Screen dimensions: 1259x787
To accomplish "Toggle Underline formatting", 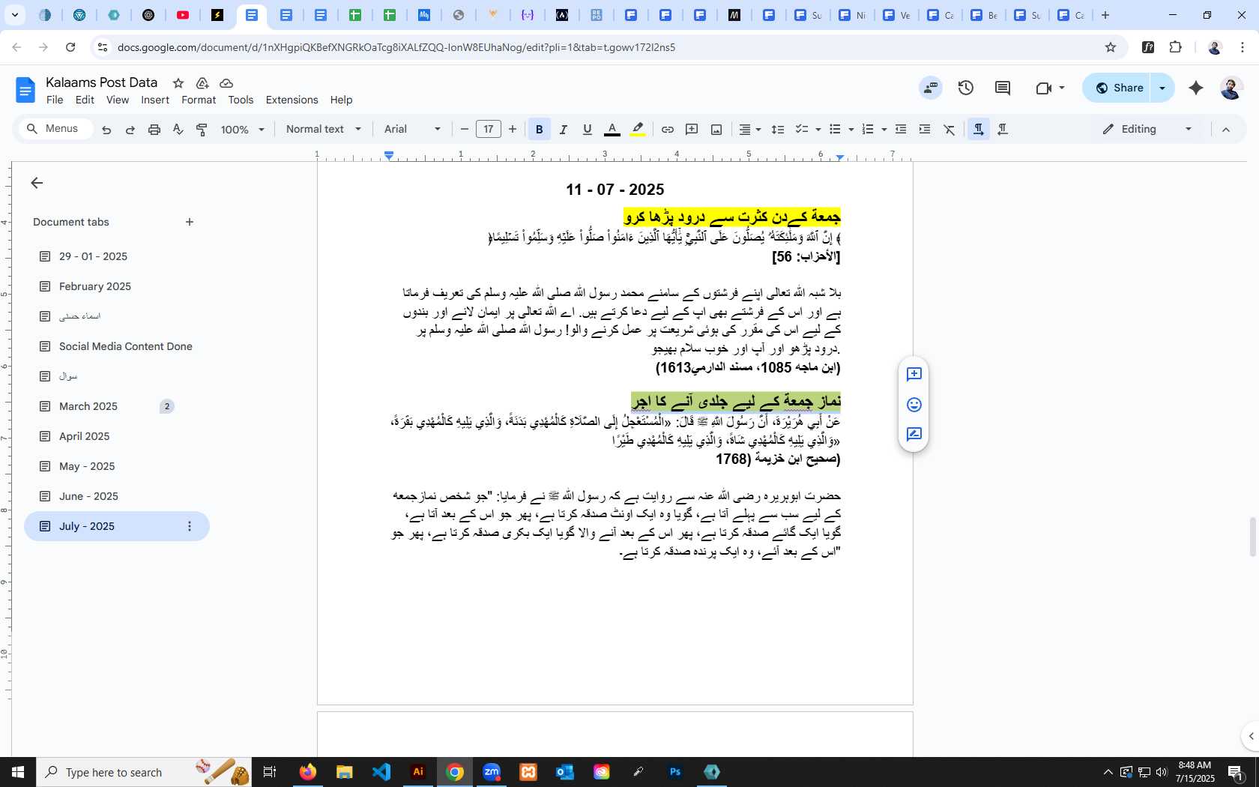I will (x=588, y=130).
